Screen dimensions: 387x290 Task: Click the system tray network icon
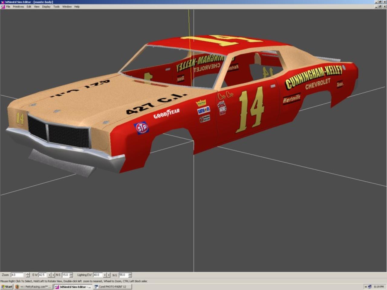(x=370, y=287)
